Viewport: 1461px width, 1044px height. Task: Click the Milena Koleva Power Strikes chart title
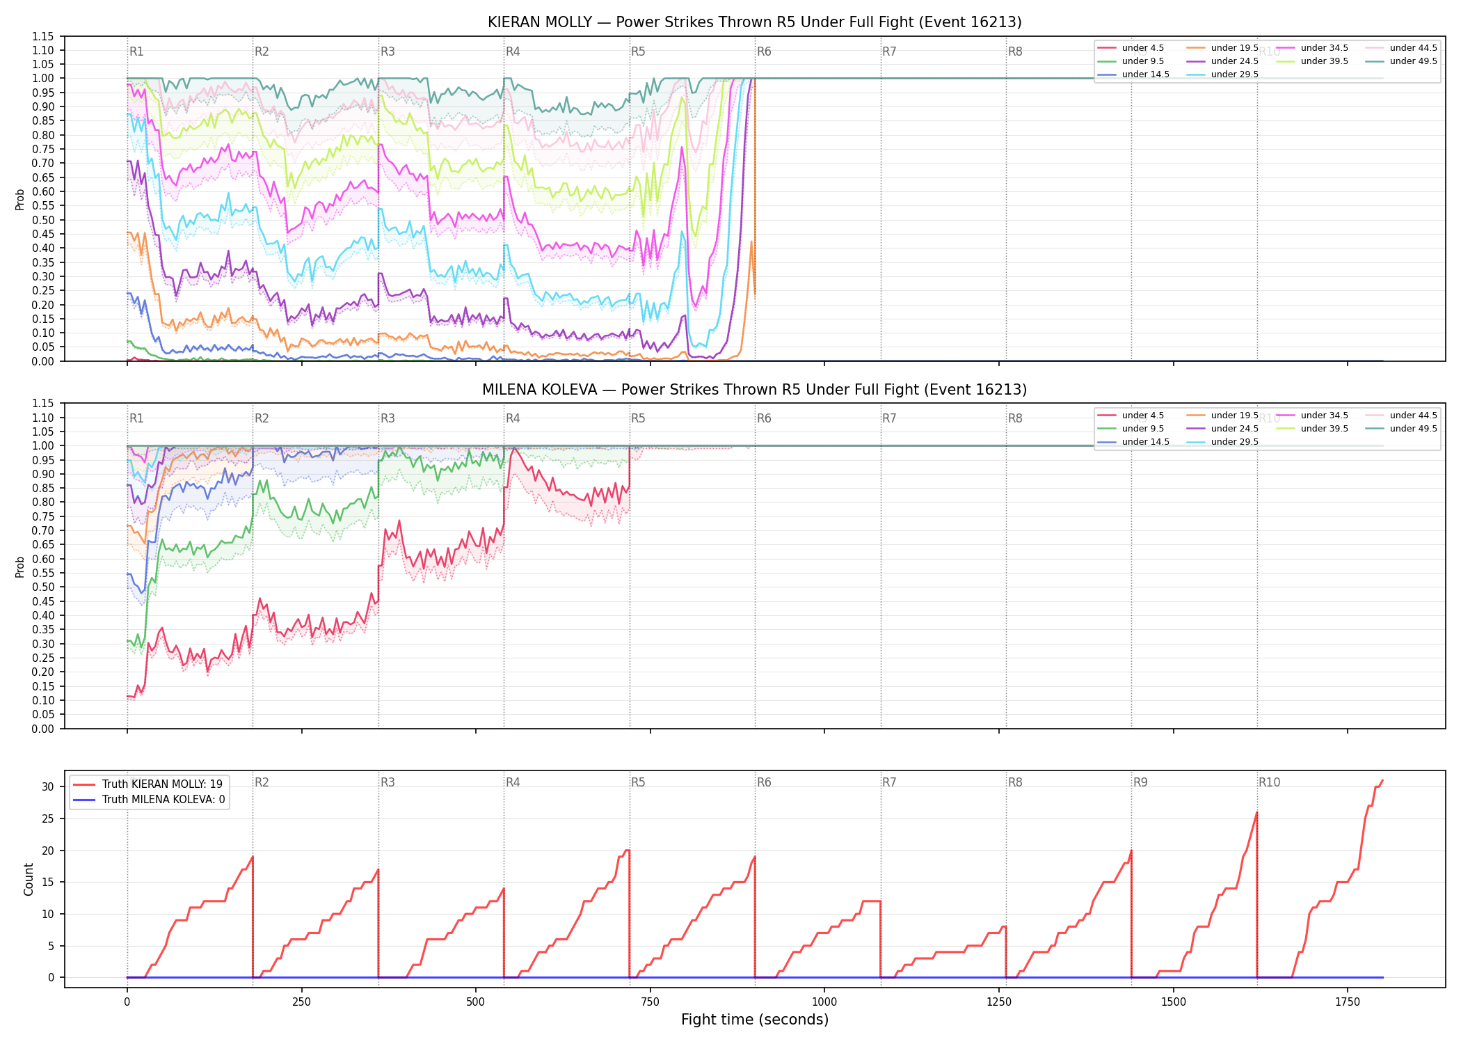(755, 390)
